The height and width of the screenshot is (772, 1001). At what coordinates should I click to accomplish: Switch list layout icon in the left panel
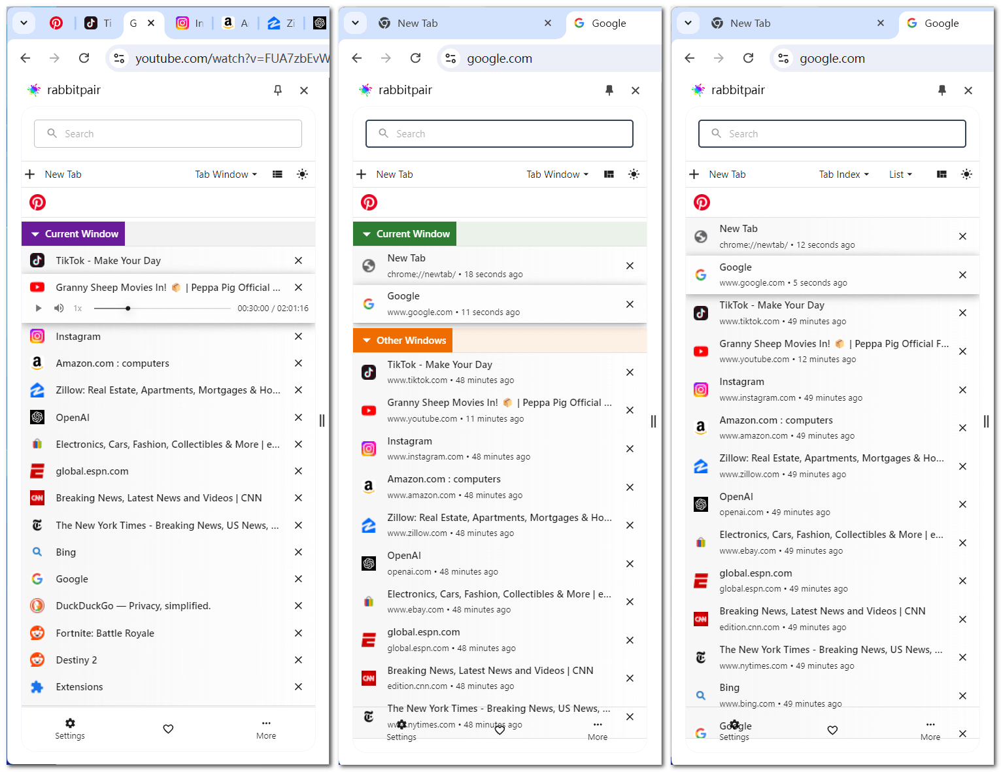277,174
